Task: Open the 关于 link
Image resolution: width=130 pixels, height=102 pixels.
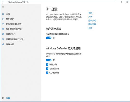Action: (90, 17)
